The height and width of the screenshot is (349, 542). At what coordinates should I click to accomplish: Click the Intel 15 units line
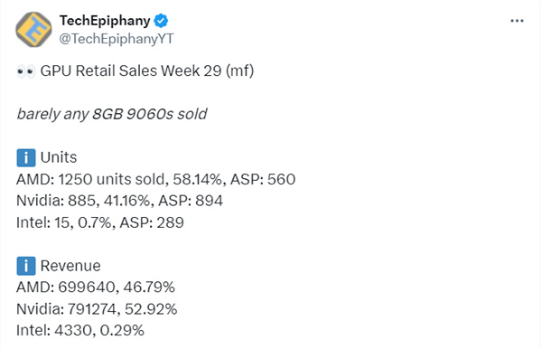(x=100, y=222)
